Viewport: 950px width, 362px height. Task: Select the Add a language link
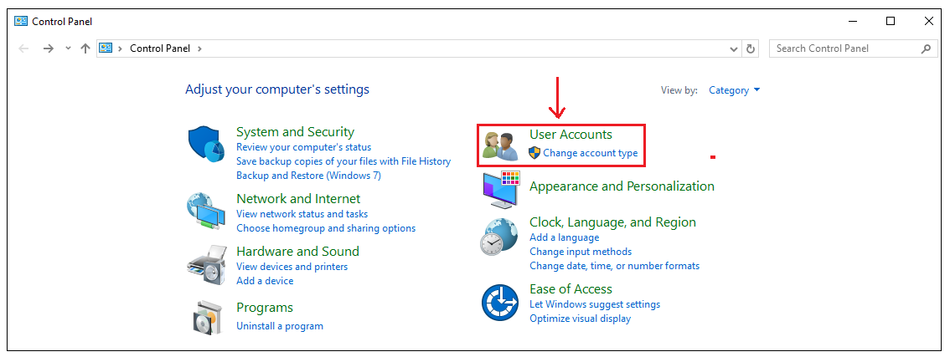564,237
